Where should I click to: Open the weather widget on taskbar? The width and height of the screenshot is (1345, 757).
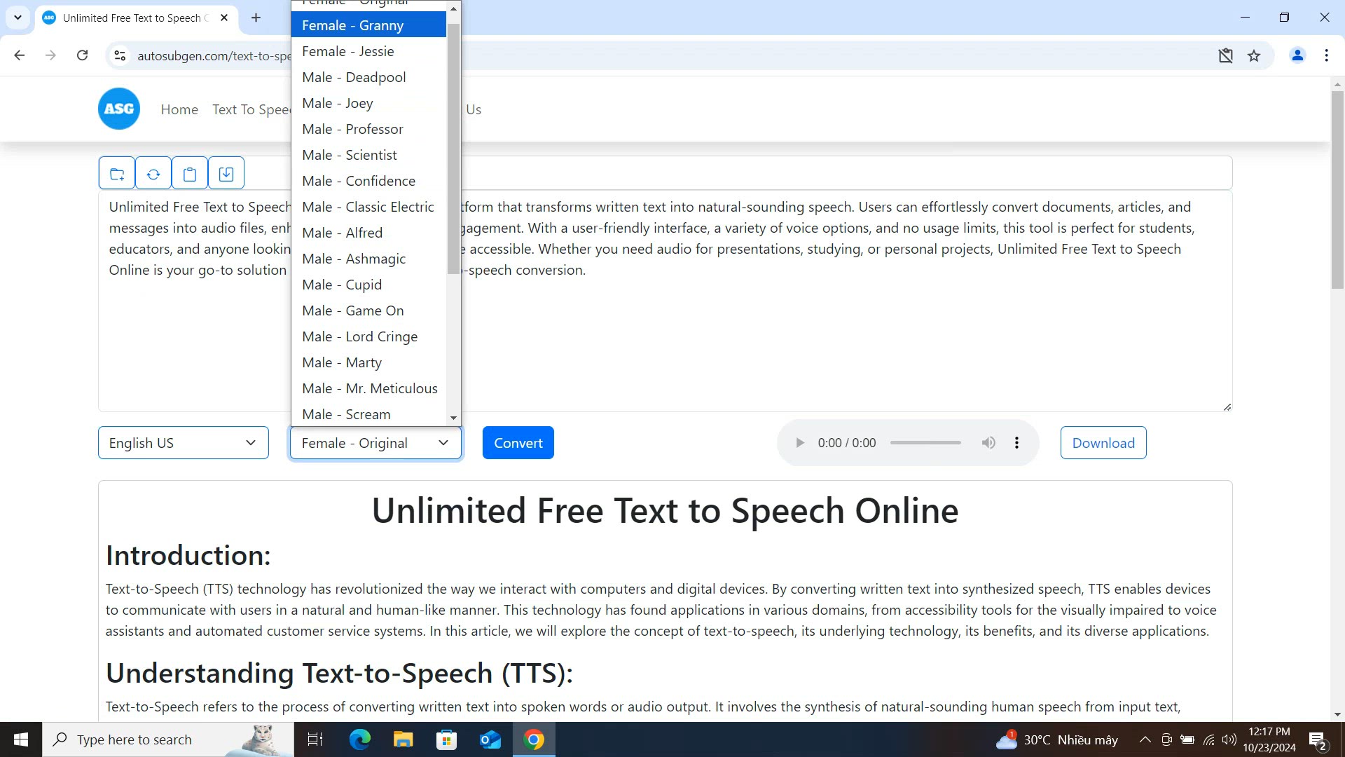pos(1056,739)
